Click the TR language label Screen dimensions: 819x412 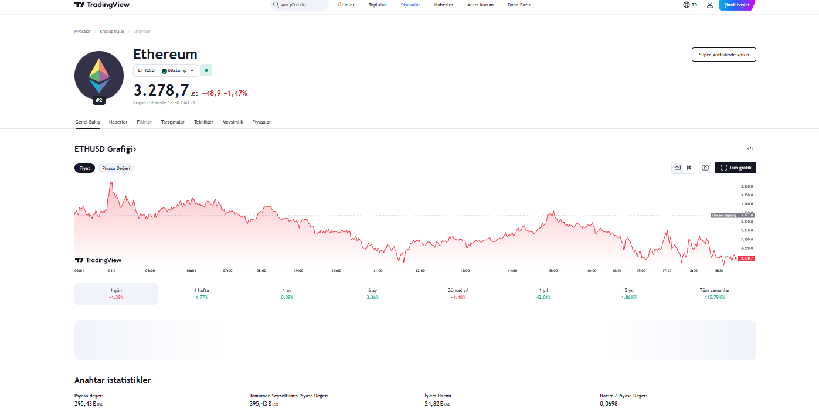(x=695, y=5)
